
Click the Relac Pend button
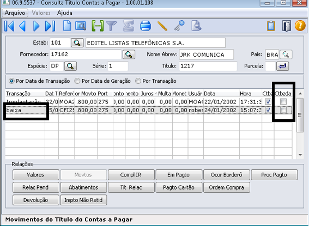[35, 187]
